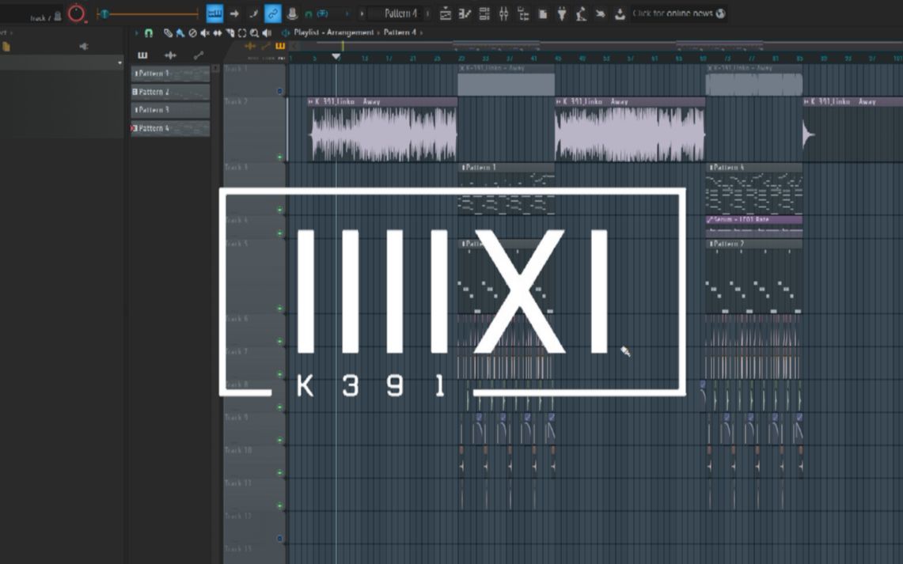Screen dimensions: 903x564
Task: Open clip menu of Pattern 4 clip on Track 3
Action: [710, 168]
